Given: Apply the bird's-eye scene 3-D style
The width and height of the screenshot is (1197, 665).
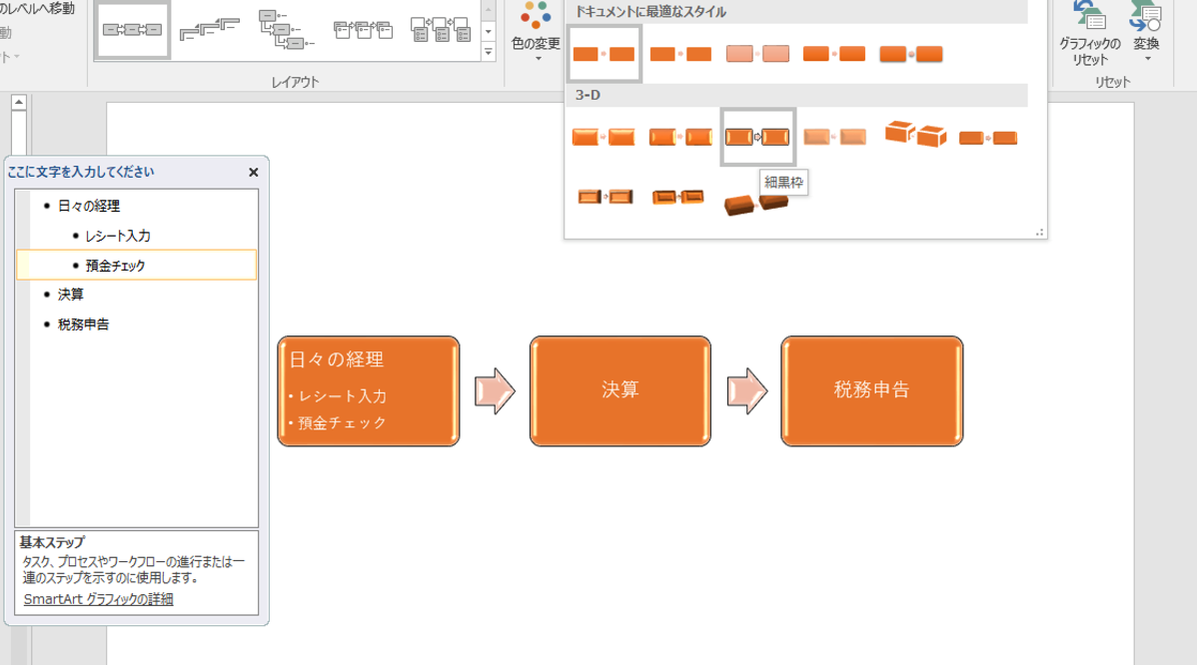Looking at the screenshot, I should 755,202.
